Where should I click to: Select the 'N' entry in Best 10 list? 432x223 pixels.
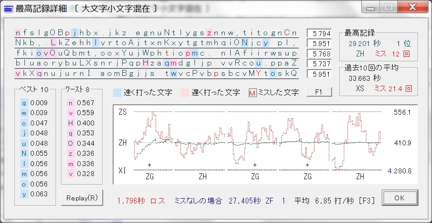(x=24, y=153)
